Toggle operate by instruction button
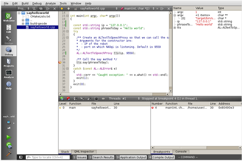The height and width of the screenshot is (164, 242). [x=96, y=98]
